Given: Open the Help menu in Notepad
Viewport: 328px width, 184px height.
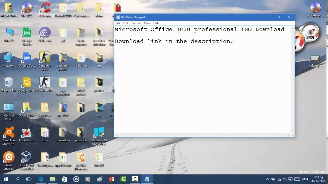Looking at the screenshot, I should click(x=156, y=23).
